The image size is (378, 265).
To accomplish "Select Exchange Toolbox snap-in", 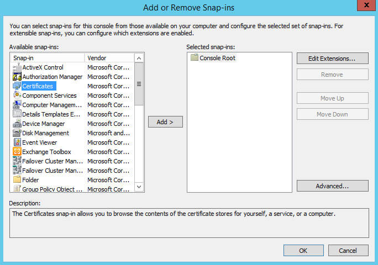I will point(46,152).
